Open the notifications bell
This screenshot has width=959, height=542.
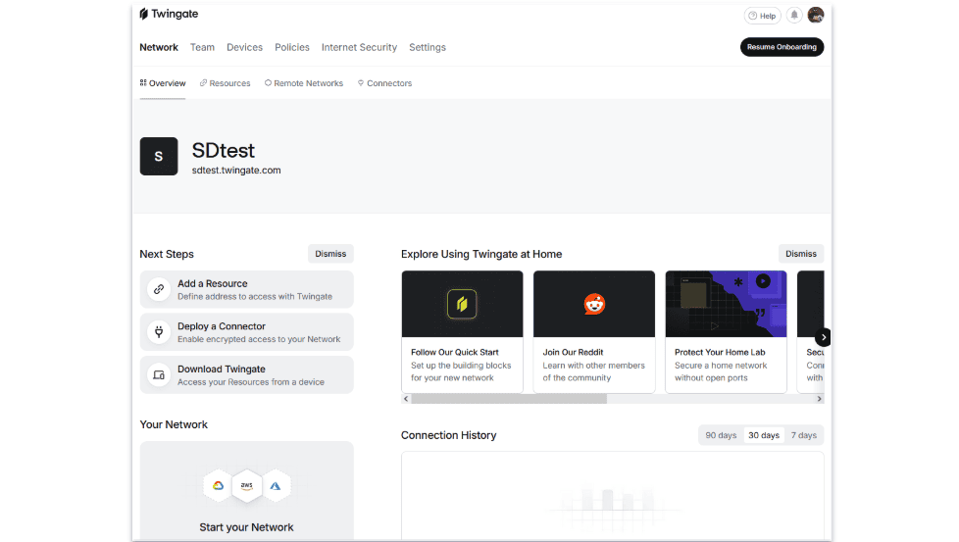[794, 16]
